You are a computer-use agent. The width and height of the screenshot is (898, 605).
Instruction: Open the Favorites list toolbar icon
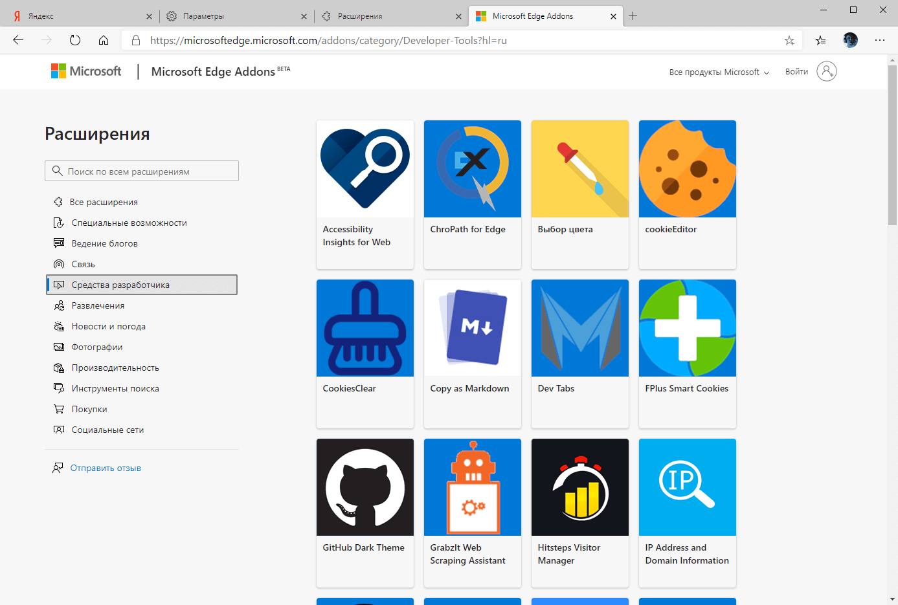tap(821, 40)
